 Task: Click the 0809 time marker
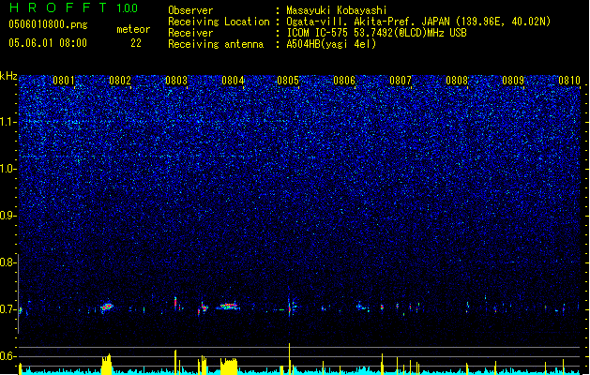pyautogui.click(x=513, y=81)
